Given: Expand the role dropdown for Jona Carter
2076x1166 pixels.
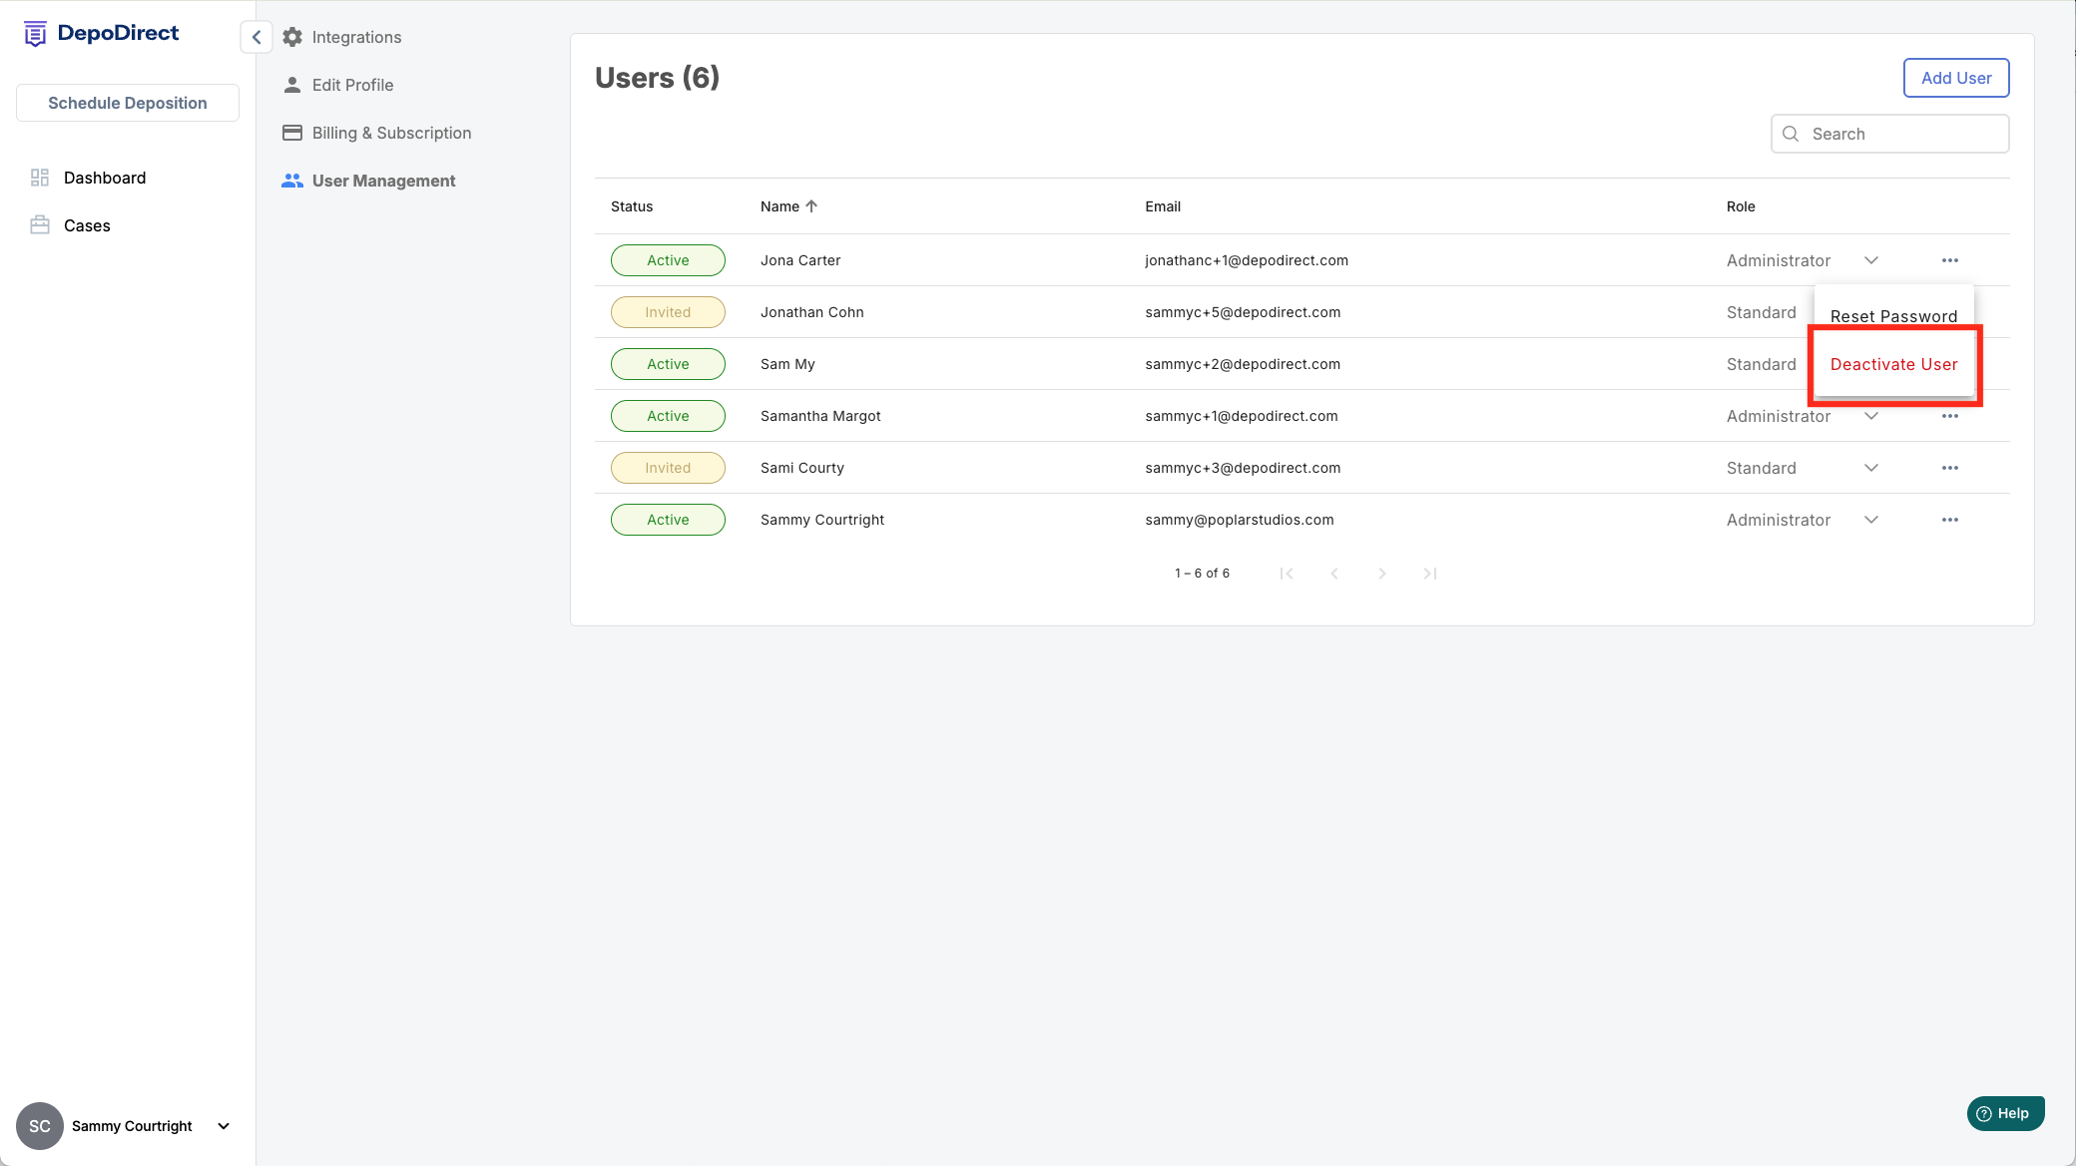Looking at the screenshot, I should click(1871, 260).
